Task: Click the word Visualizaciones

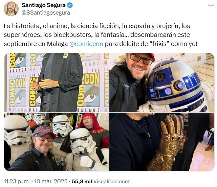Action: click(x=112, y=182)
